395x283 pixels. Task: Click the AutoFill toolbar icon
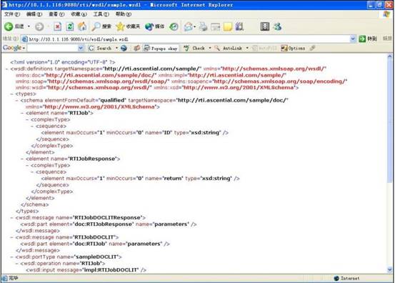264,48
